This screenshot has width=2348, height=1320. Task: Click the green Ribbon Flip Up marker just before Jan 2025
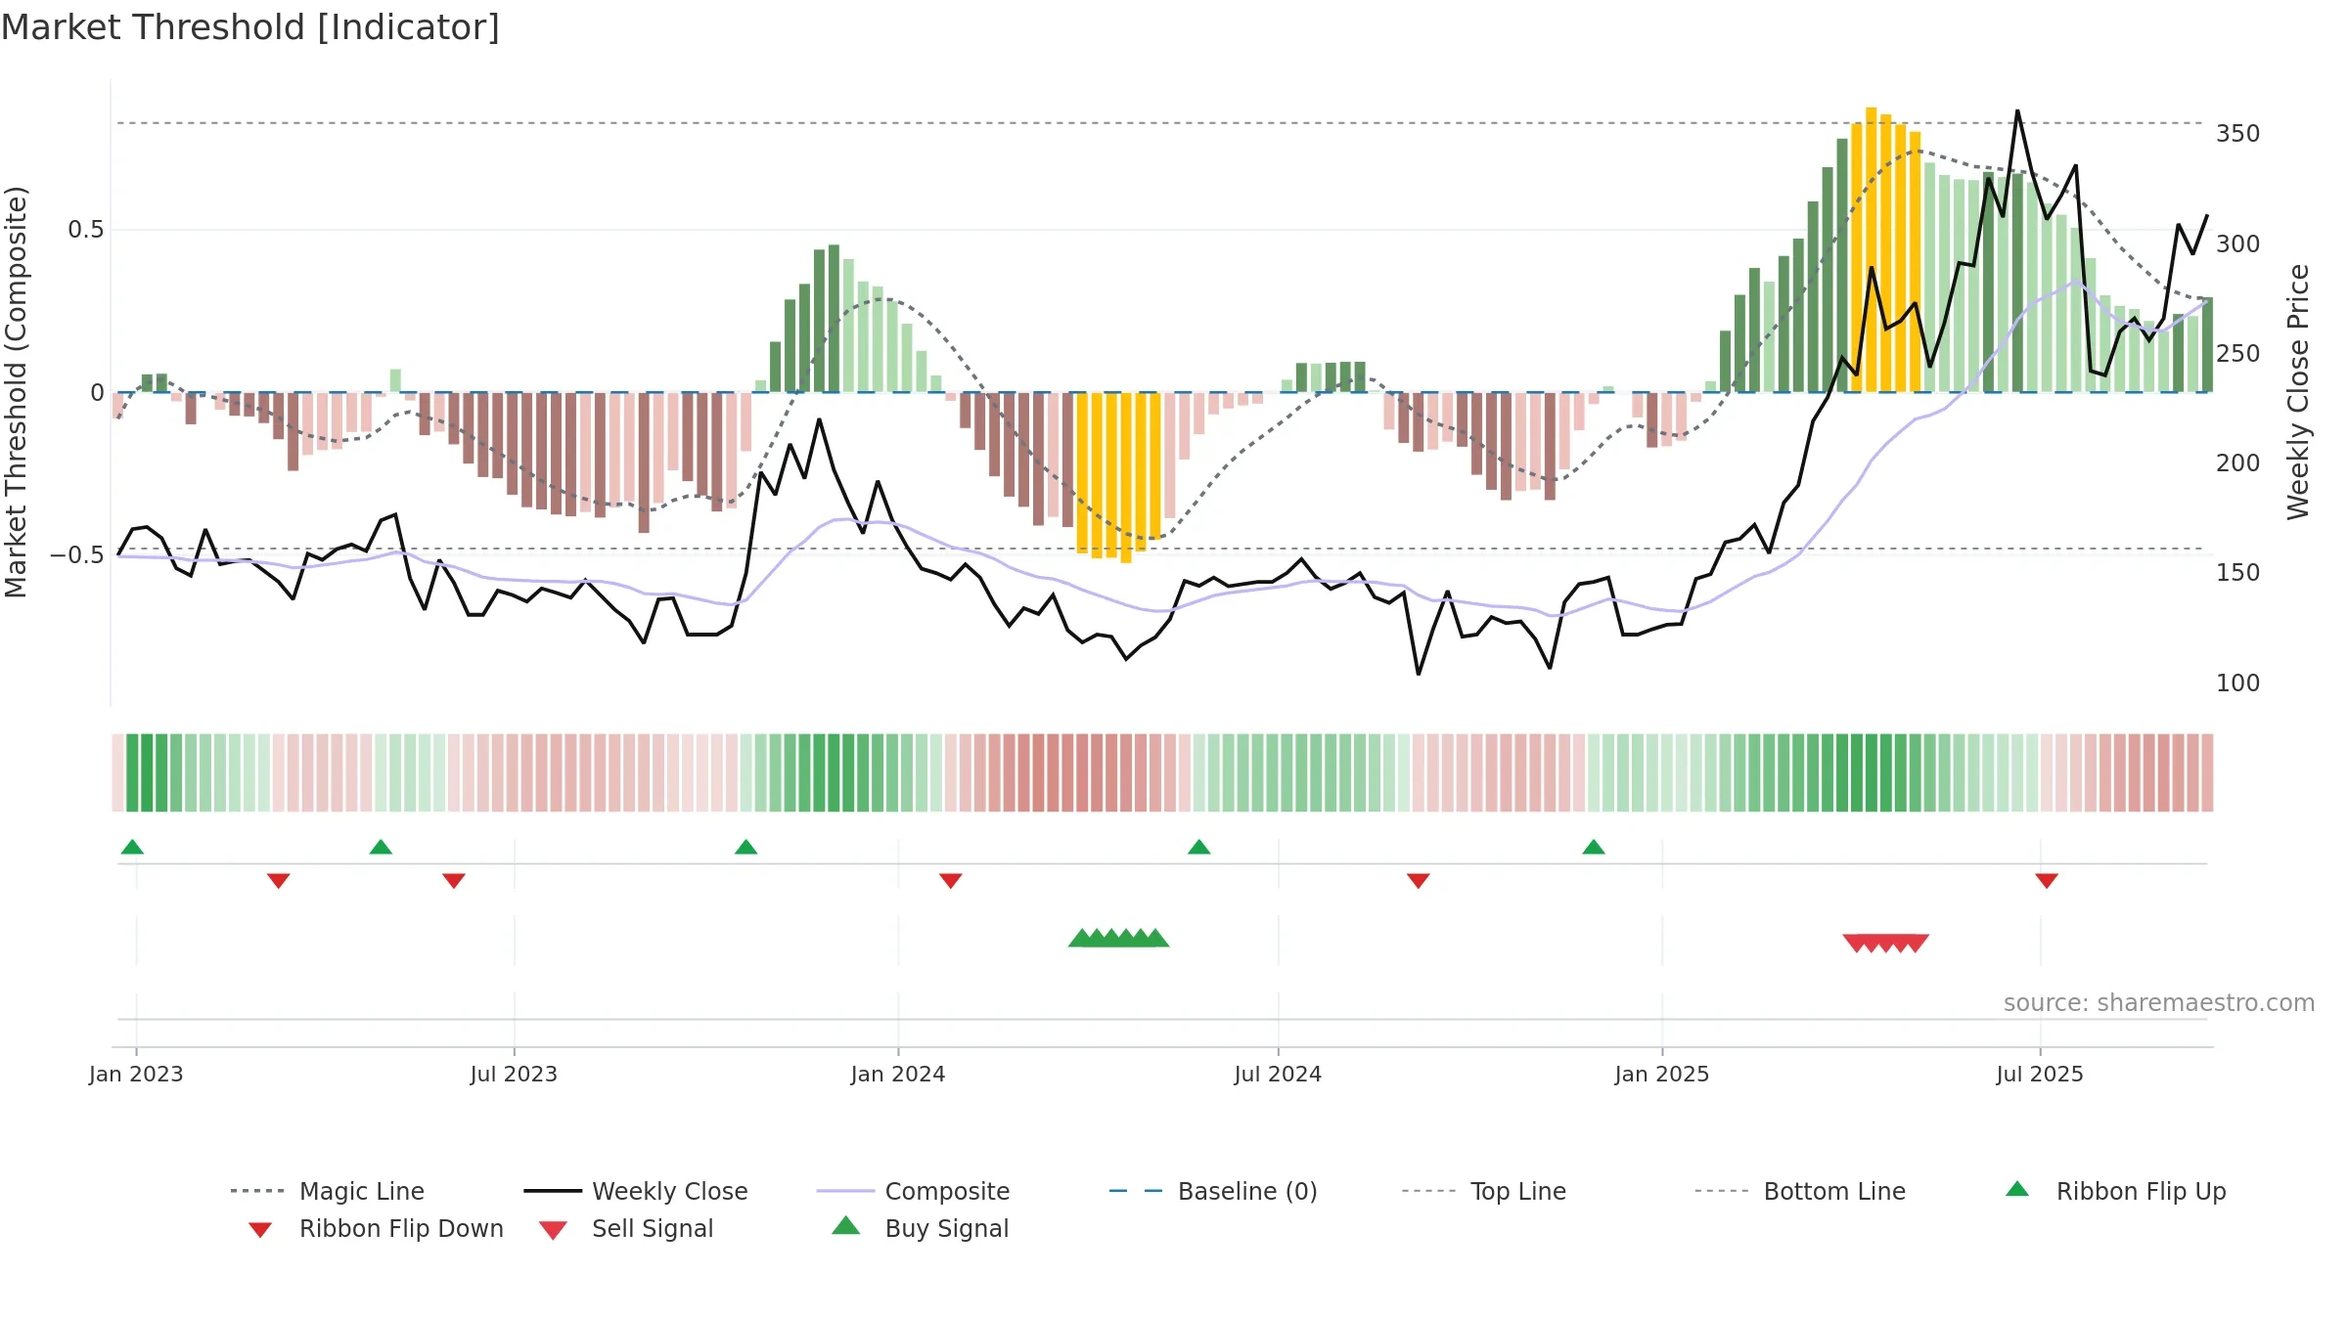point(1593,847)
